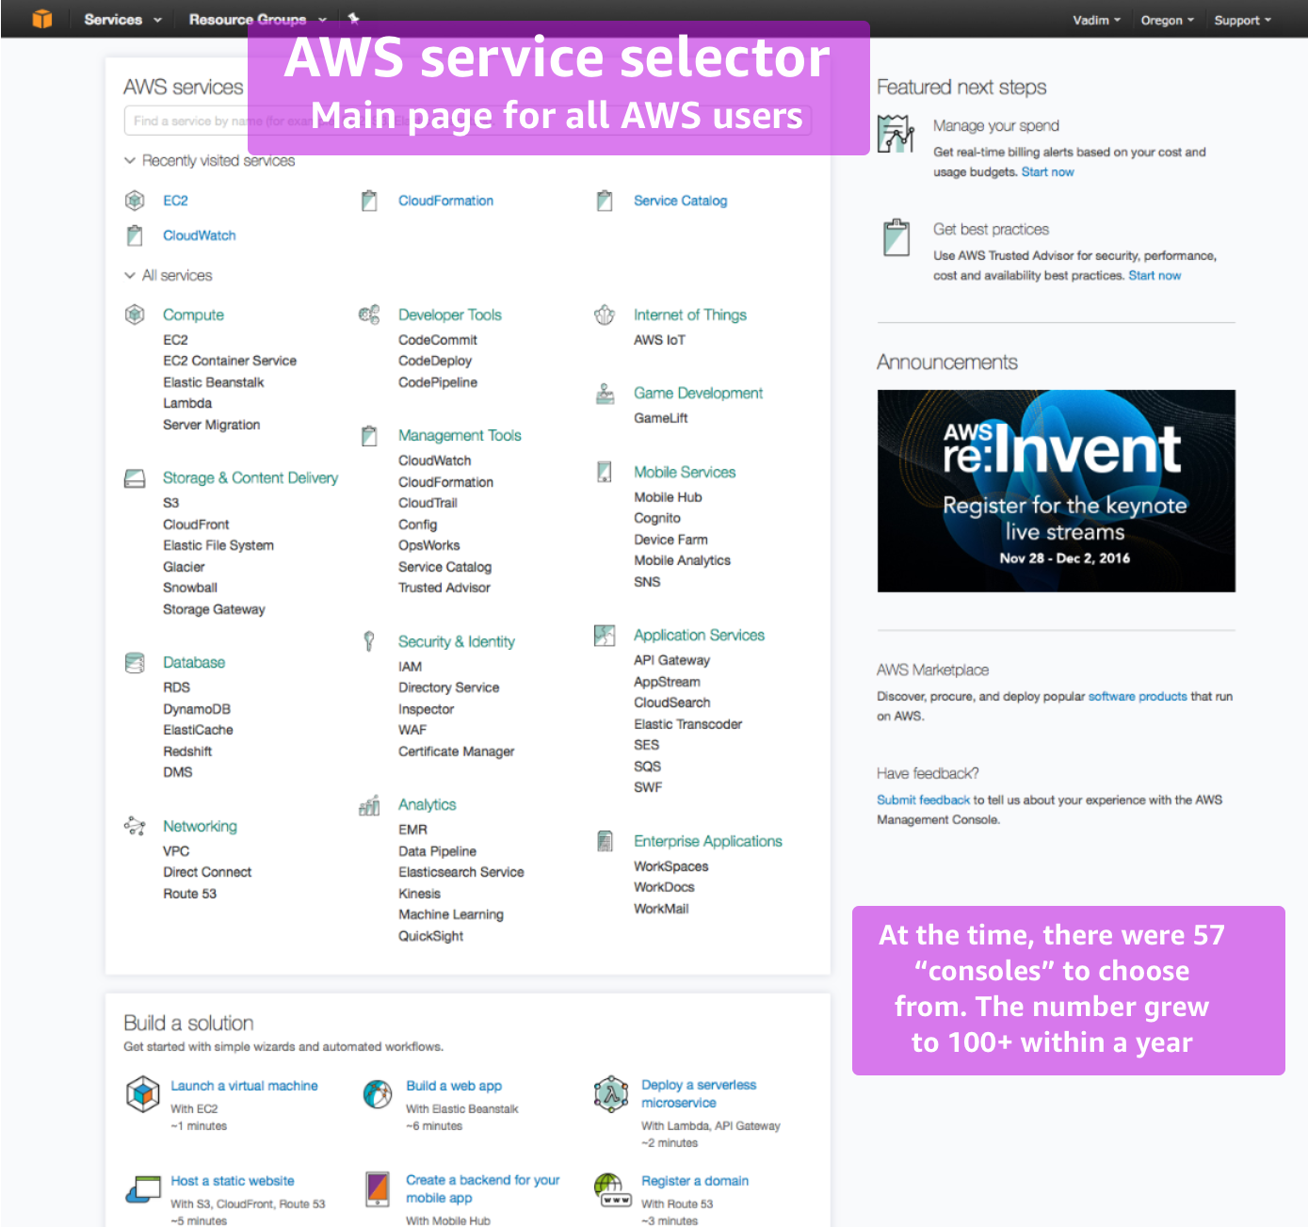Click the Analytics bar chart icon
This screenshot has width=1308, height=1227.
pyautogui.click(x=369, y=805)
